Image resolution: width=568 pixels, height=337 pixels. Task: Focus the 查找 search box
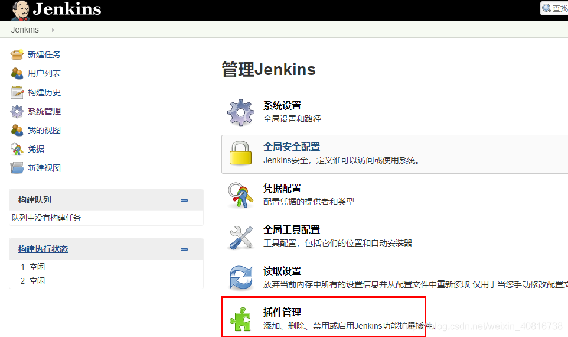pos(554,8)
